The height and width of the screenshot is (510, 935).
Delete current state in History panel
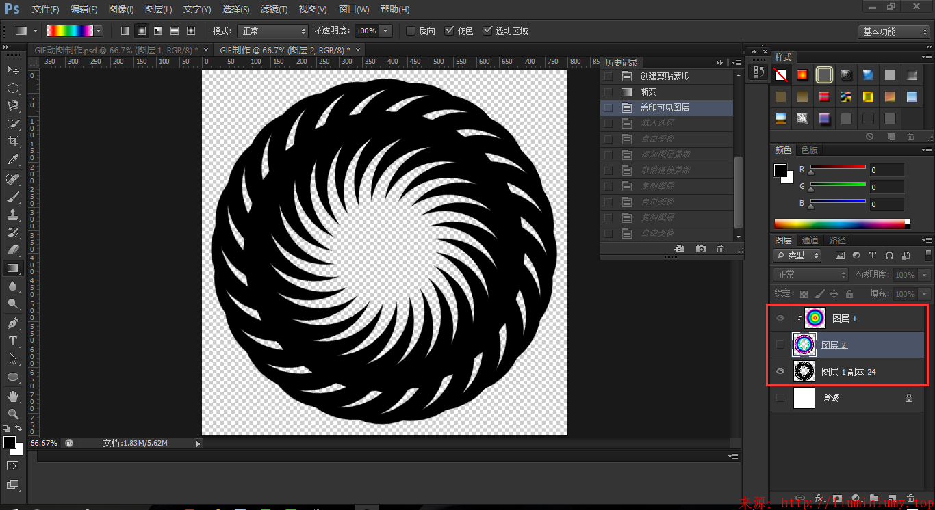tap(720, 250)
